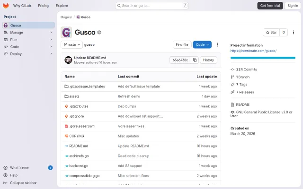
Task: Click the README.md markdown icon
Action: click(66, 146)
